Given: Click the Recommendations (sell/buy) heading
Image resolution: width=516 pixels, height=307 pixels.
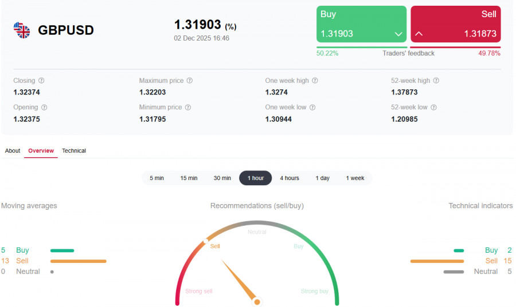Looking at the screenshot, I should (257, 206).
